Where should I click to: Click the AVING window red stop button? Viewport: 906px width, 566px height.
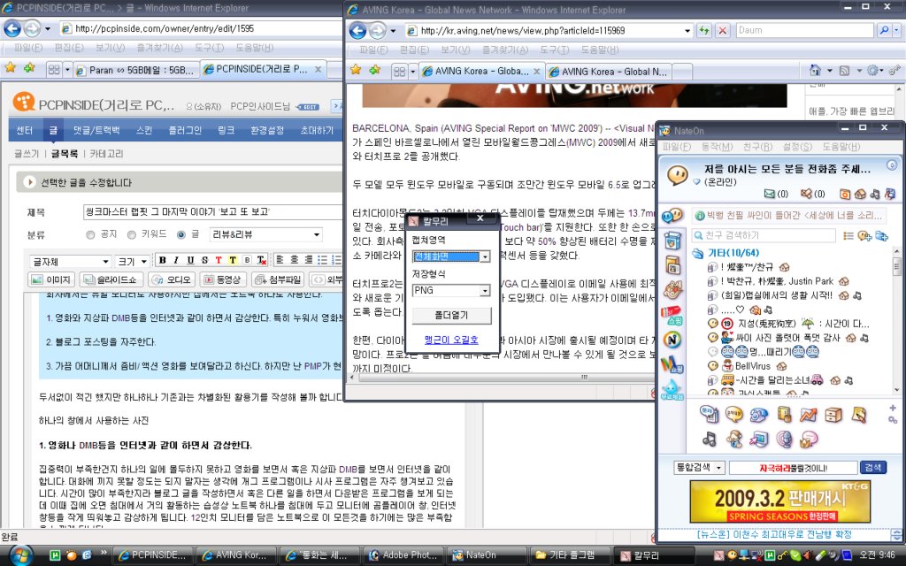point(722,31)
